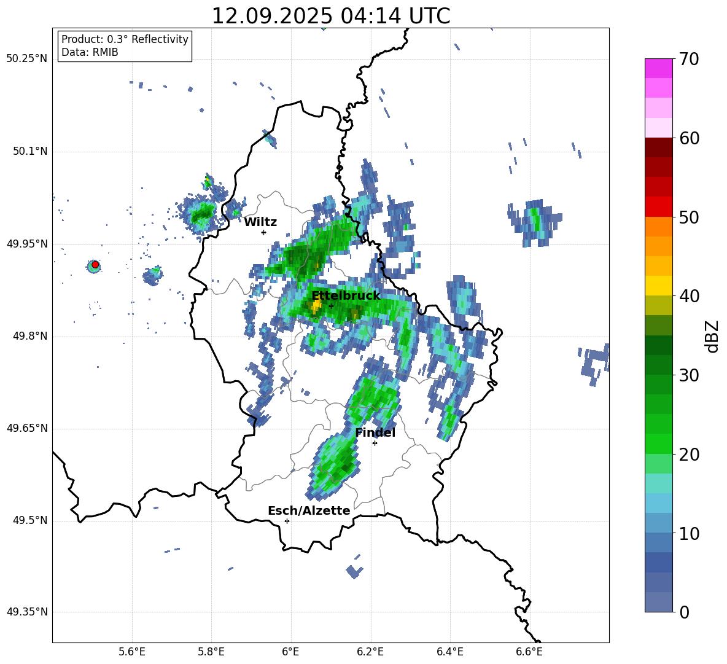Click the 49.8°N latitude label
Screen dimensions: 727x664
pos(29,336)
